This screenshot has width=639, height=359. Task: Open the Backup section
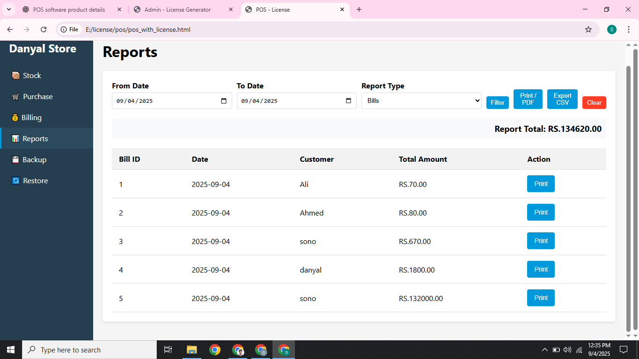[x=34, y=159]
